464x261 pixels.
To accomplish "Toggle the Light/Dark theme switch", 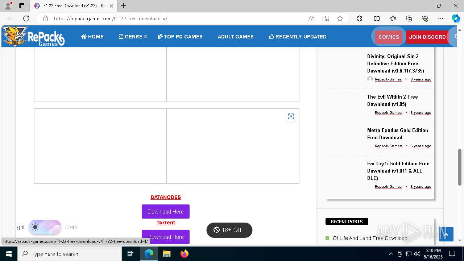I will click(x=45, y=227).
